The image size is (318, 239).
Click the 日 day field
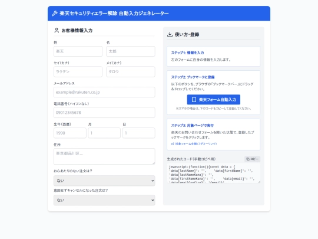(x=139, y=133)
